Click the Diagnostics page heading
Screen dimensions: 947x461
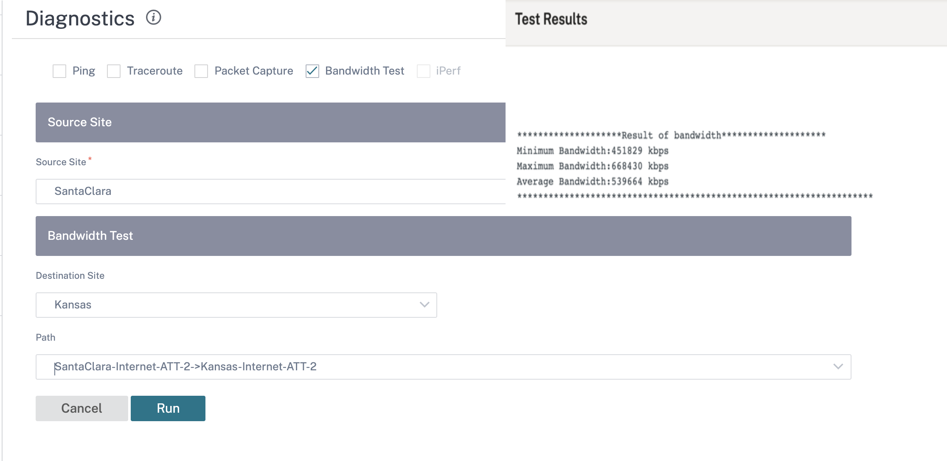coord(80,19)
